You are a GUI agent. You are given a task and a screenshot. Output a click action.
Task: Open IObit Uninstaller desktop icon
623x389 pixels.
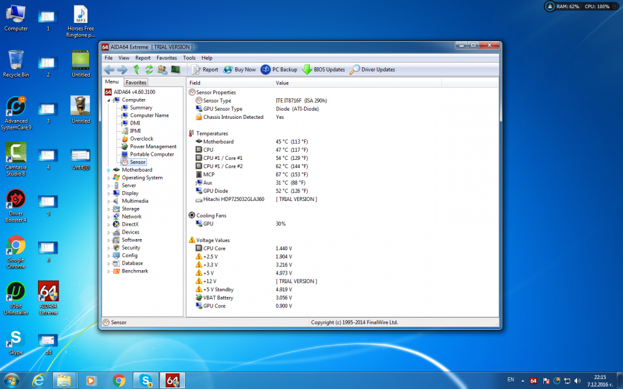[16, 298]
